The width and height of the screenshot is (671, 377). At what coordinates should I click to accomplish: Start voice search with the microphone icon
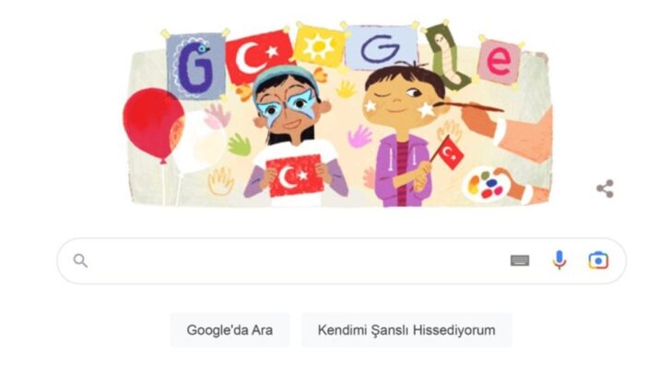tap(559, 260)
